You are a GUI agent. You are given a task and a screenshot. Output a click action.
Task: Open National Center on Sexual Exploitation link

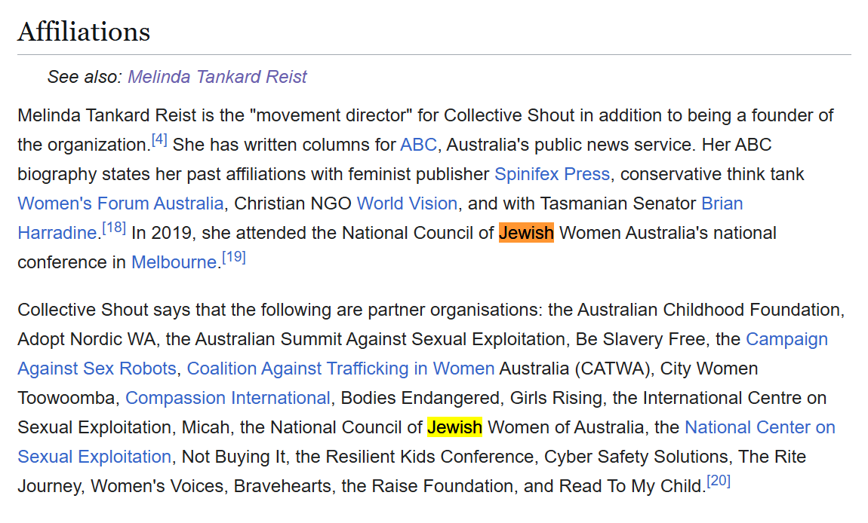[759, 427]
